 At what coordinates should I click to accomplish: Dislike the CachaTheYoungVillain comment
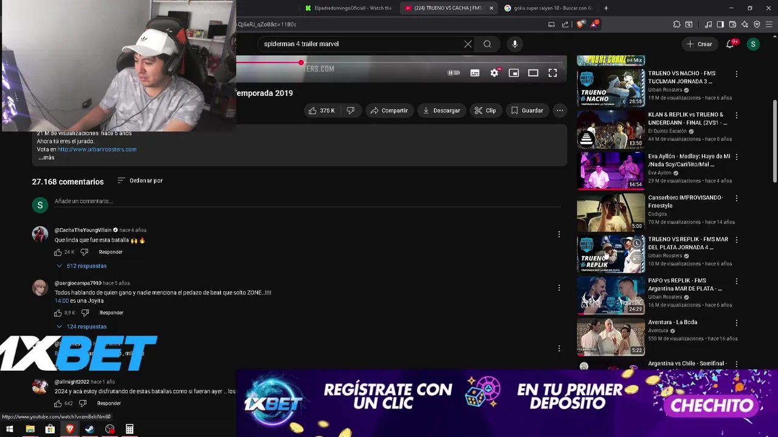coord(84,252)
